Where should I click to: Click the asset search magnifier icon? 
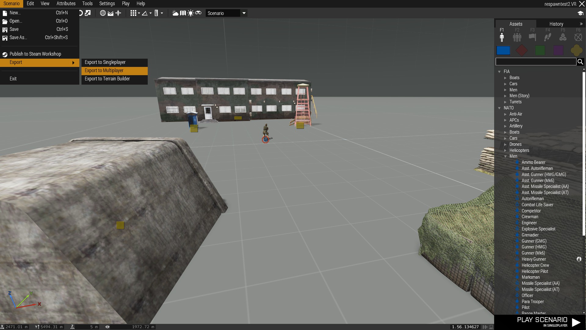coord(580,62)
